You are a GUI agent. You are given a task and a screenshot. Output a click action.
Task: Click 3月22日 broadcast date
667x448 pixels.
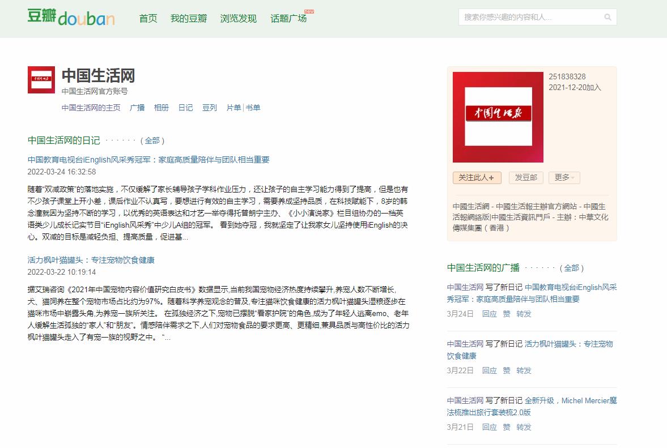(460, 370)
